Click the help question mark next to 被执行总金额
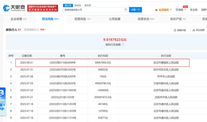 click(123, 45)
